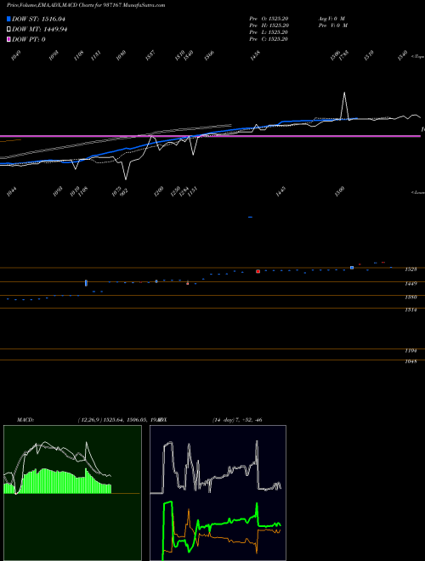
Task: Click the tall MACD signal line spike
Action: point(86,444)
